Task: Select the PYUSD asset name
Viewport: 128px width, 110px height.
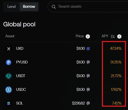Action: 22,62
